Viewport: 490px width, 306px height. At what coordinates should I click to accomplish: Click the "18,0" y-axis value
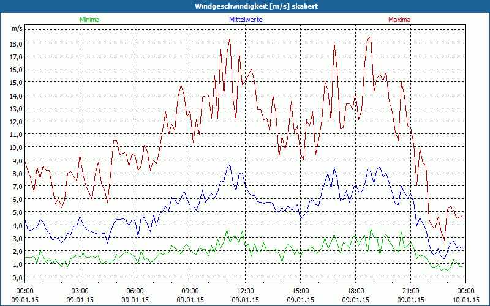[17, 44]
